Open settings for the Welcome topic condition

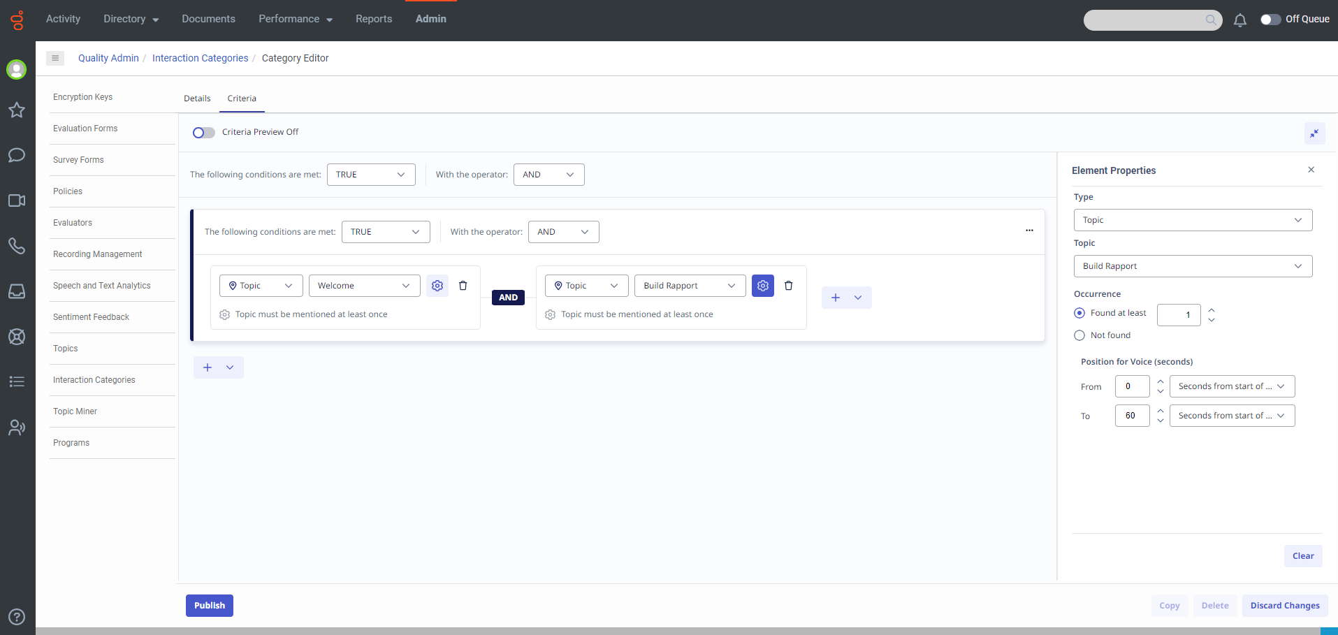click(x=437, y=285)
